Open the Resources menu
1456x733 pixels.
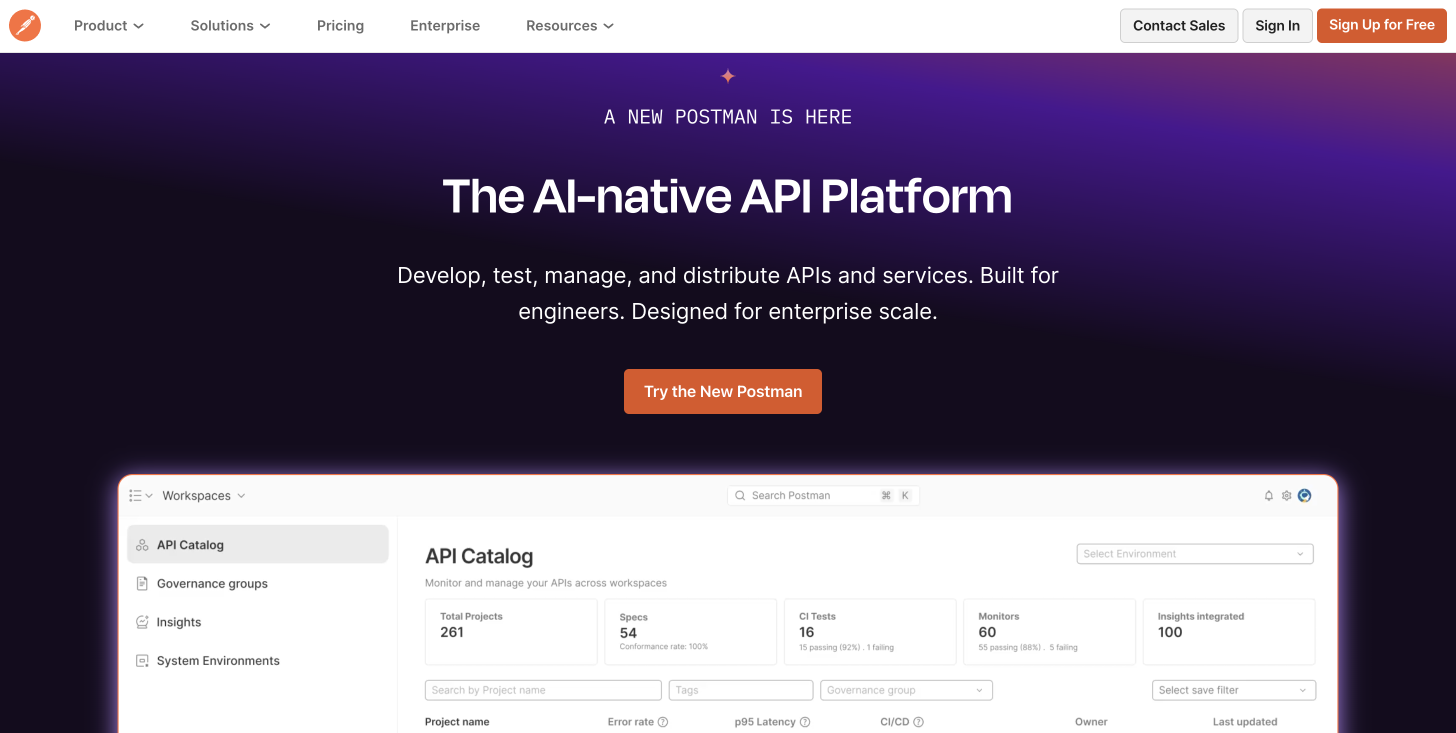[x=568, y=25]
